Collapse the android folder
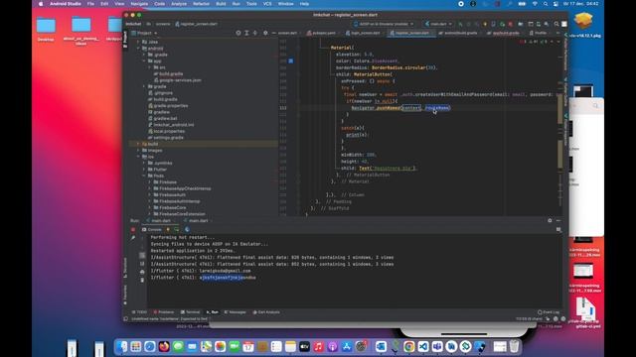Viewport: 636px width, 357px height. tap(138, 49)
